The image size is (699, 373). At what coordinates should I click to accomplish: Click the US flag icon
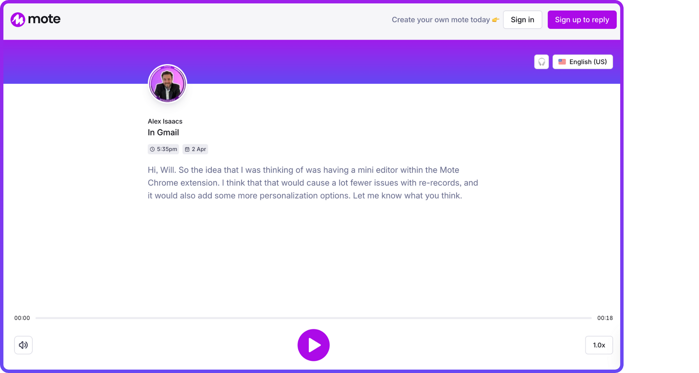tap(562, 62)
